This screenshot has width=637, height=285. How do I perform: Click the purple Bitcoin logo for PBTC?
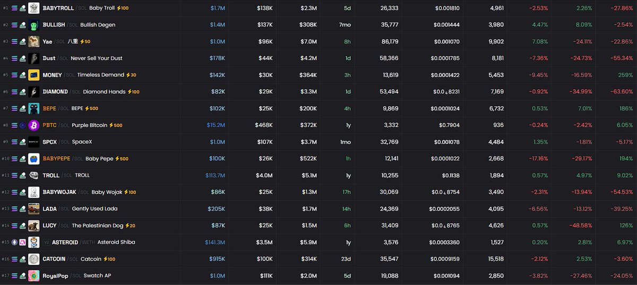(34, 125)
